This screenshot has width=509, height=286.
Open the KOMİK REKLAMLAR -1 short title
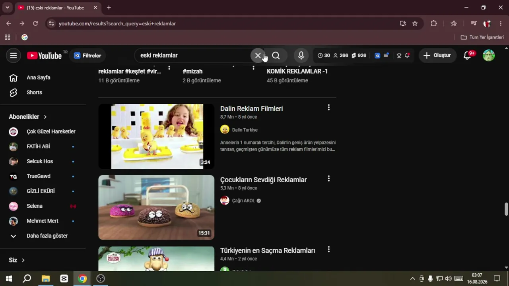point(297,71)
